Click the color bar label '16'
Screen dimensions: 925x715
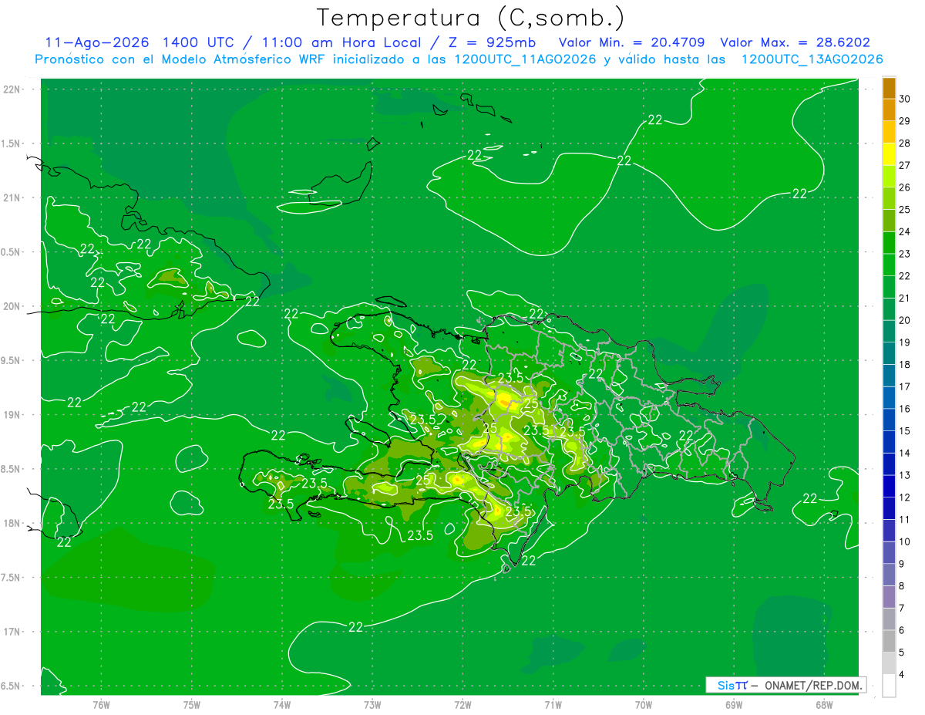click(x=905, y=409)
